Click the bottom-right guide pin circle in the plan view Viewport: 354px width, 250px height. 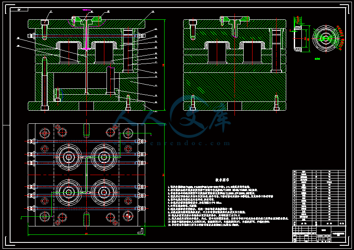click(x=128, y=216)
